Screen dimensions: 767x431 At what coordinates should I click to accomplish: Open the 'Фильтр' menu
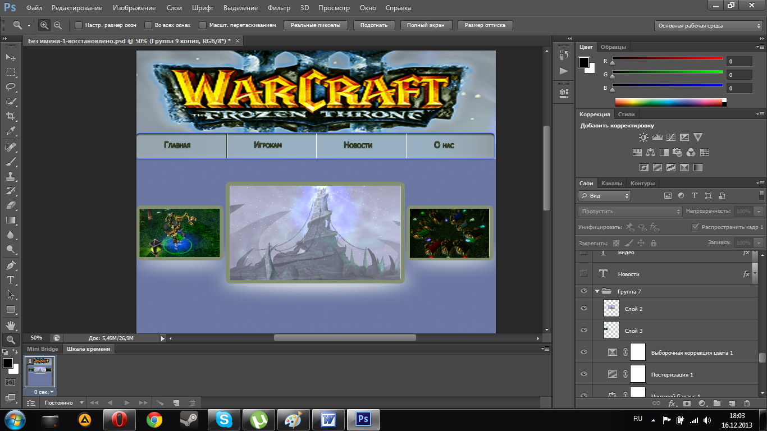tap(279, 8)
